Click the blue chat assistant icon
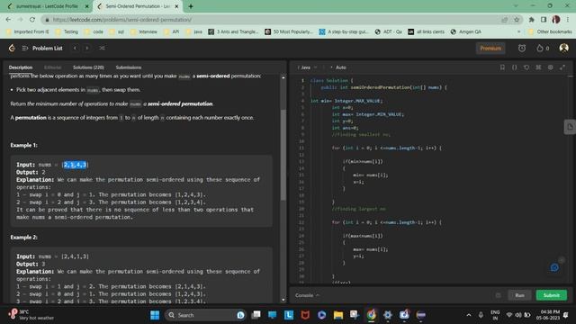Image resolution: width=576 pixels, height=324 pixels. [554, 268]
